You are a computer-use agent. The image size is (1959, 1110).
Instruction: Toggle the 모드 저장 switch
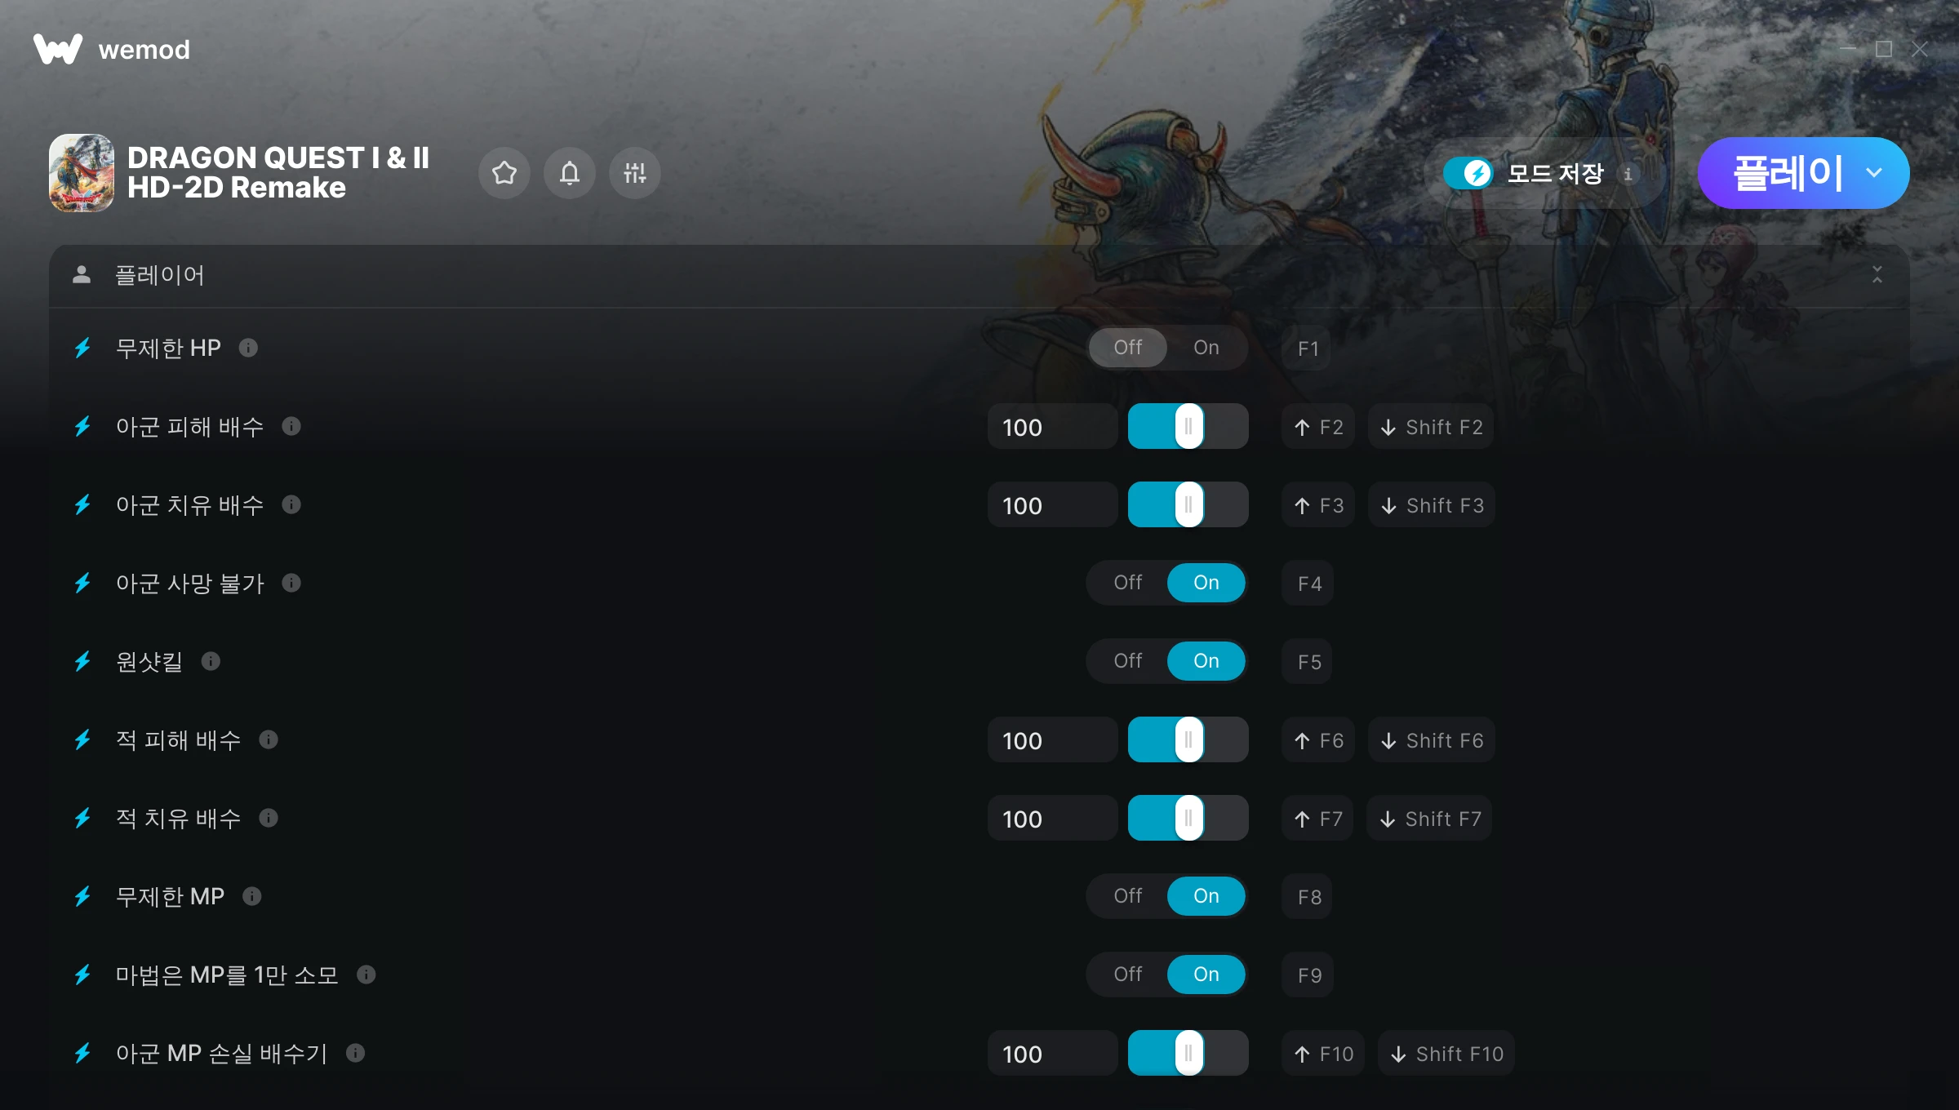coord(1468,173)
